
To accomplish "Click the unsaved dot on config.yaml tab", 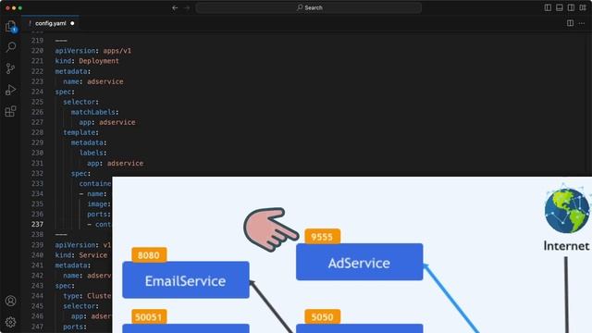I will (x=72, y=23).
